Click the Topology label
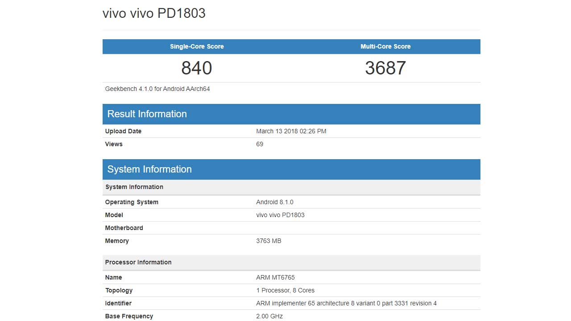571x321 pixels. click(x=119, y=290)
